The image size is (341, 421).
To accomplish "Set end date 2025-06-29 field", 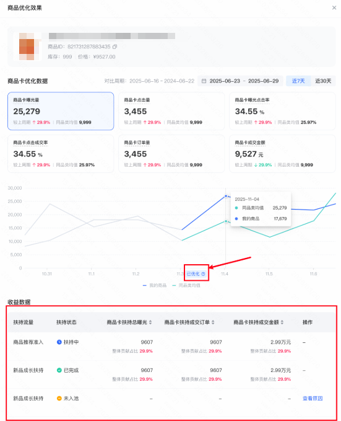I will pyautogui.click(x=263, y=81).
